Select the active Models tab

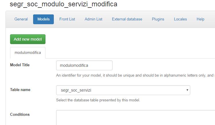click(43, 19)
